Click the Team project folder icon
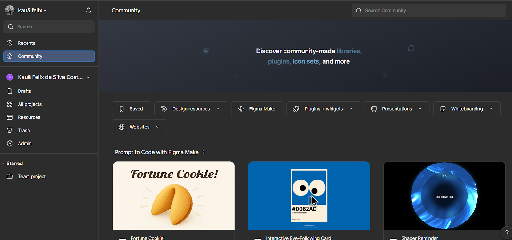The height and width of the screenshot is (240, 512). [10, 176]
